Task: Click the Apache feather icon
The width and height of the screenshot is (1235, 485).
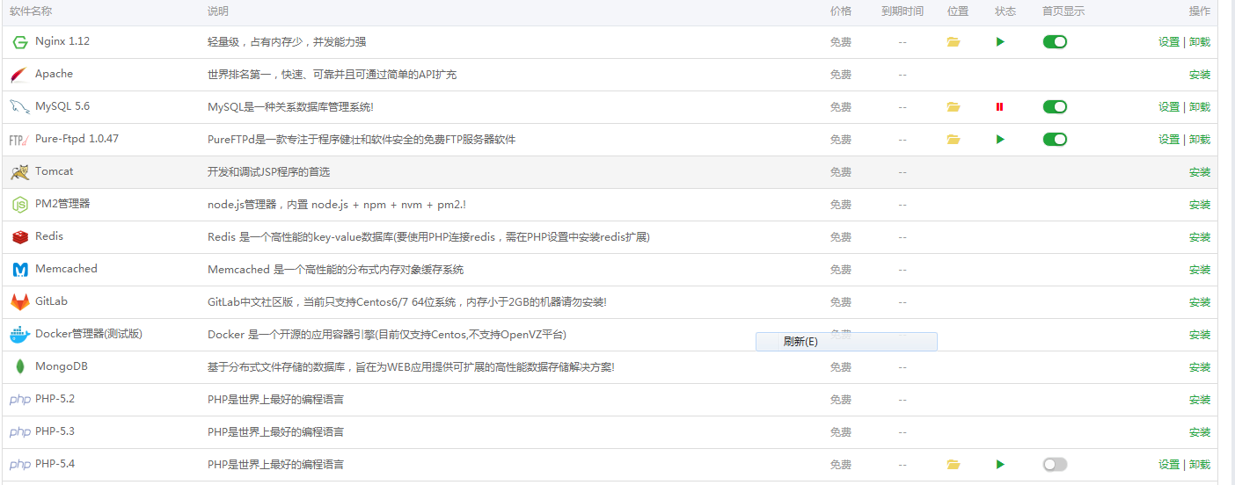Action: point(19,75)
